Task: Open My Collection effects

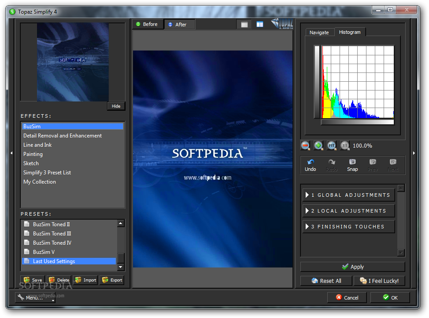Action: point(73,182)
